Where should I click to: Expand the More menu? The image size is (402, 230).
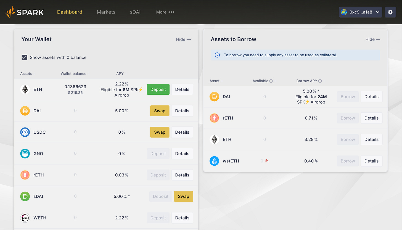point(165,12)
